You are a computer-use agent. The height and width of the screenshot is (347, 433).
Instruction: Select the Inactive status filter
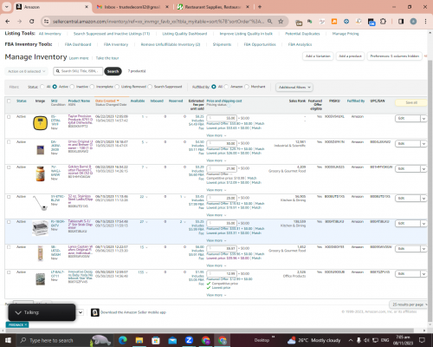[72, 87]
